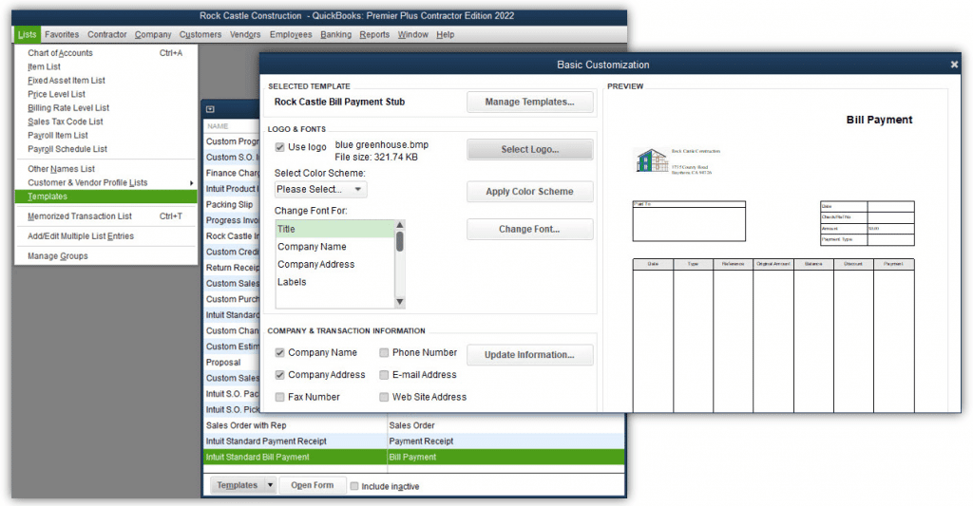Image resolution: width=973 pixels, height=506 pixels.
Task: Click the Select Logo button
Action: coord(529,149)
